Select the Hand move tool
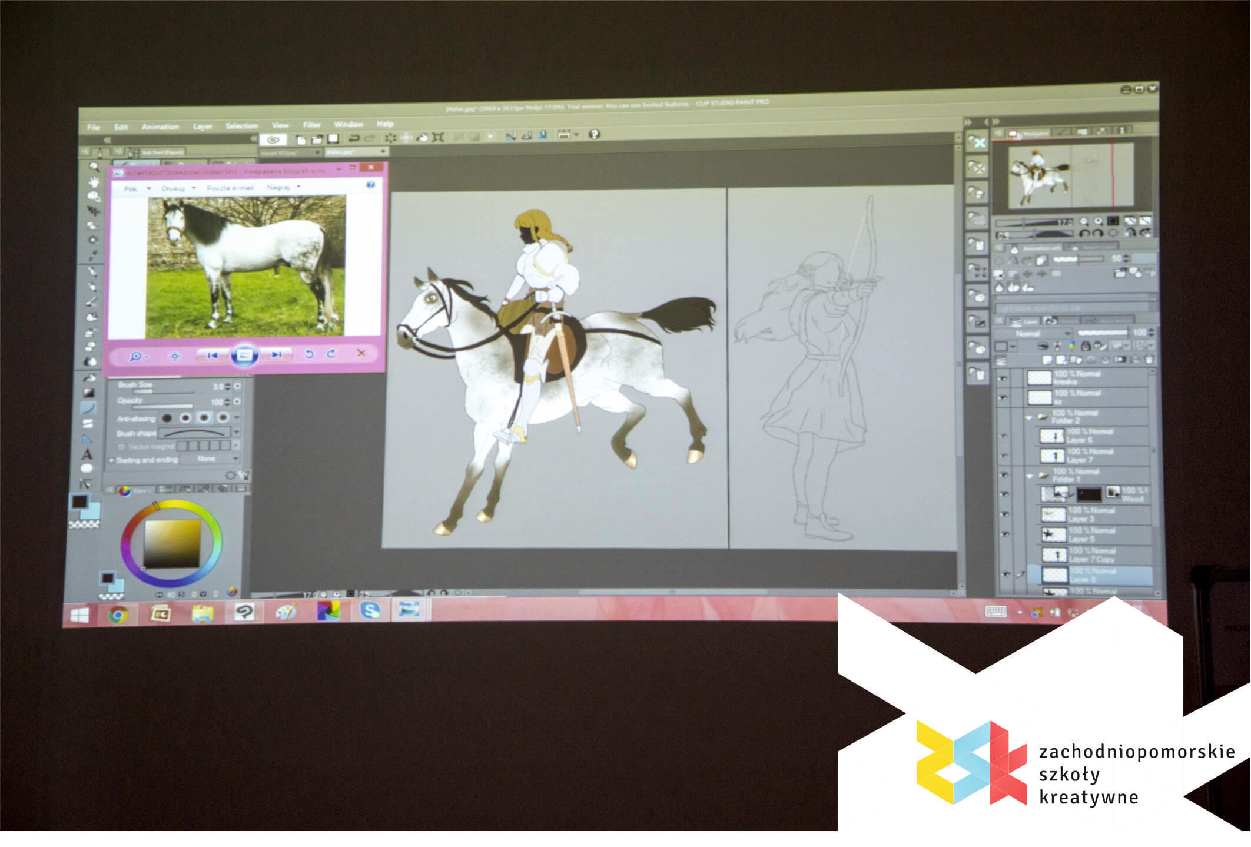 [94, 182]
